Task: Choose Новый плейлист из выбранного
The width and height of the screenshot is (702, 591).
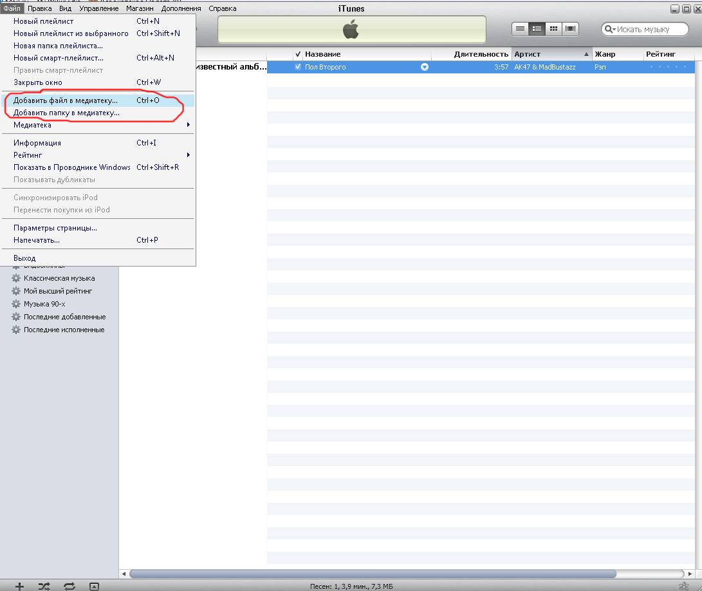Action: point(98,33)
